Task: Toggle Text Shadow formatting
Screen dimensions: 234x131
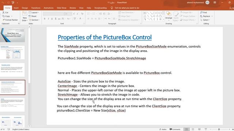Action: 56,19
